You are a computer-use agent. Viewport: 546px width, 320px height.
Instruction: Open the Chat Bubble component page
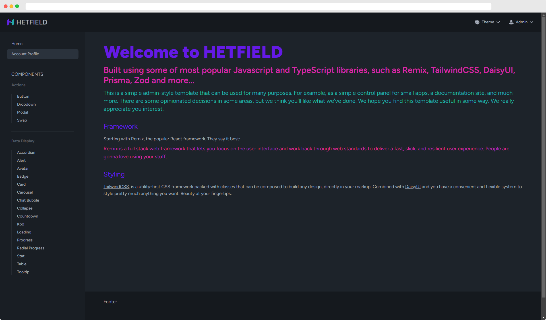28,200
